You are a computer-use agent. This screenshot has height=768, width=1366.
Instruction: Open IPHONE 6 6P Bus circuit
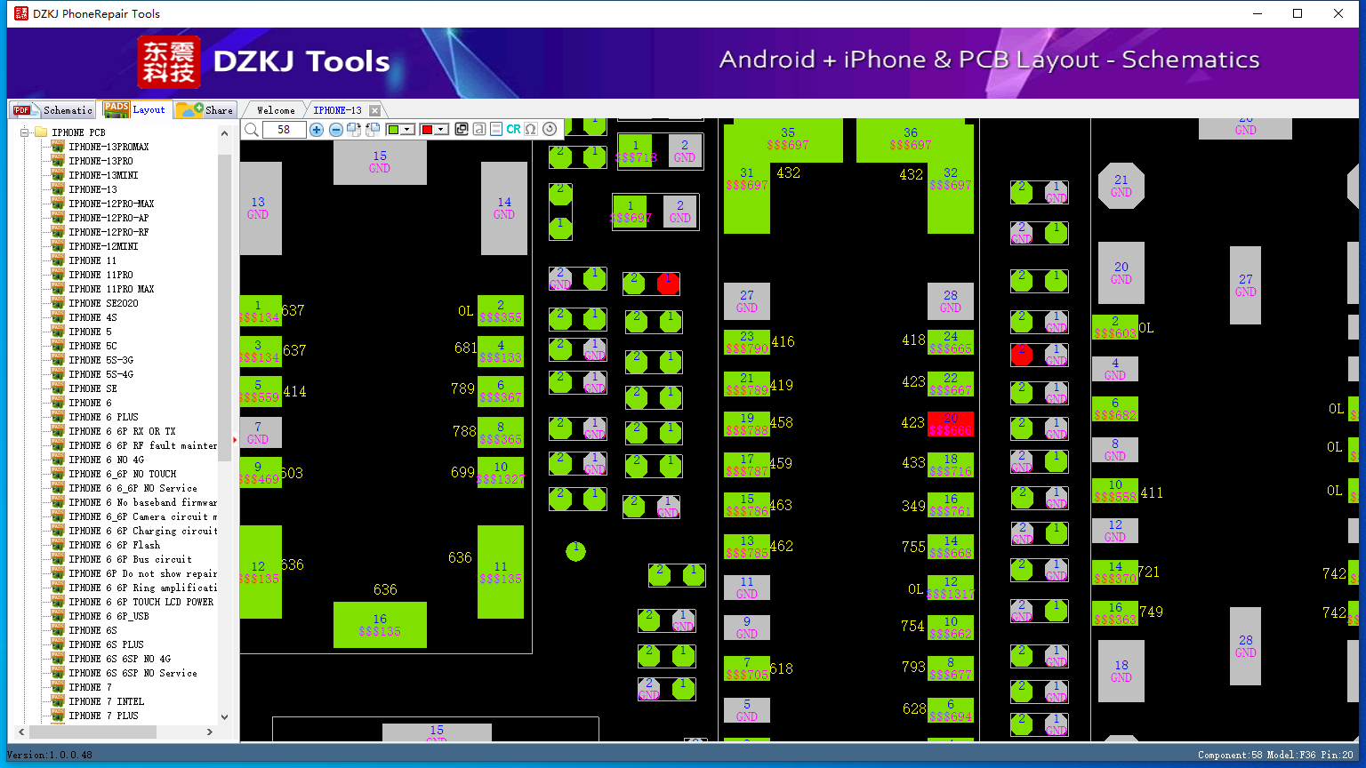click(x=130, y=559)
